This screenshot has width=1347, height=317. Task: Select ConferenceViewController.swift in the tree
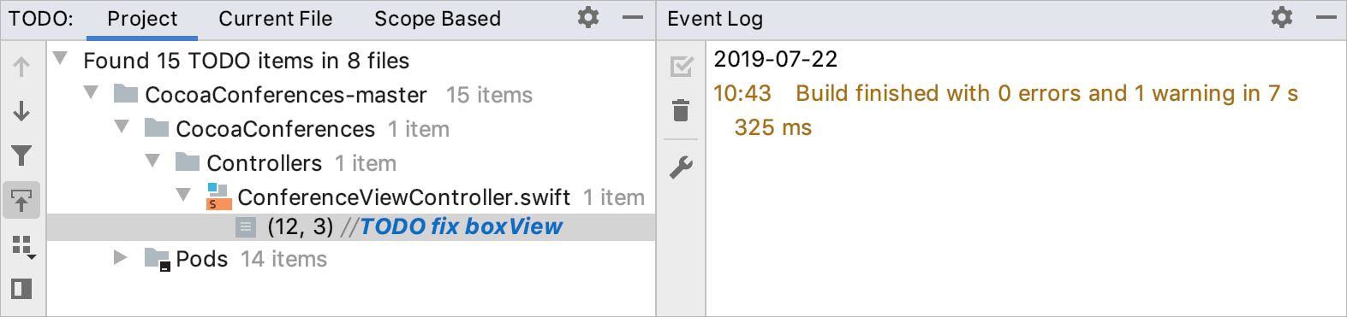(x=403, y=197)
